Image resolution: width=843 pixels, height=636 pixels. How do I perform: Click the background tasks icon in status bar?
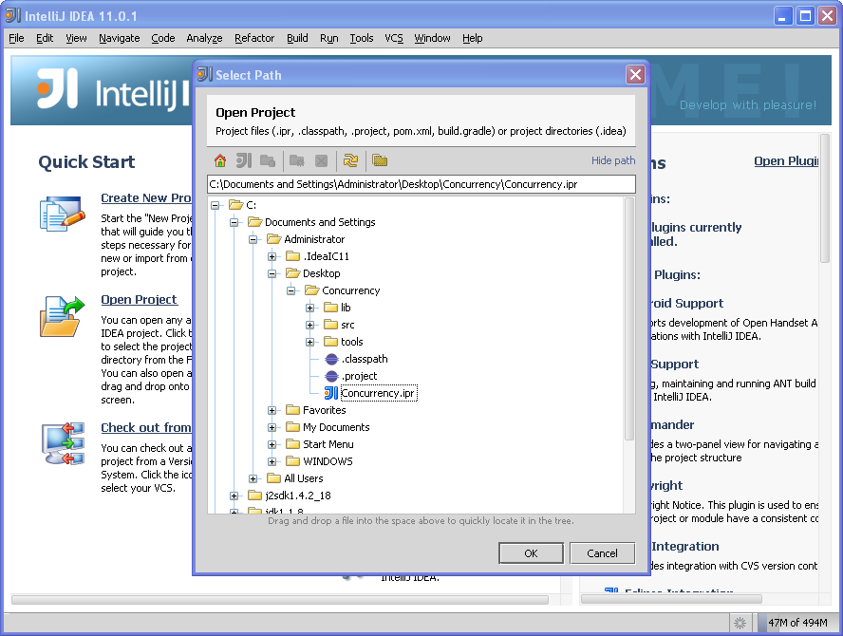pyautogui.click(x=740, y=623)
